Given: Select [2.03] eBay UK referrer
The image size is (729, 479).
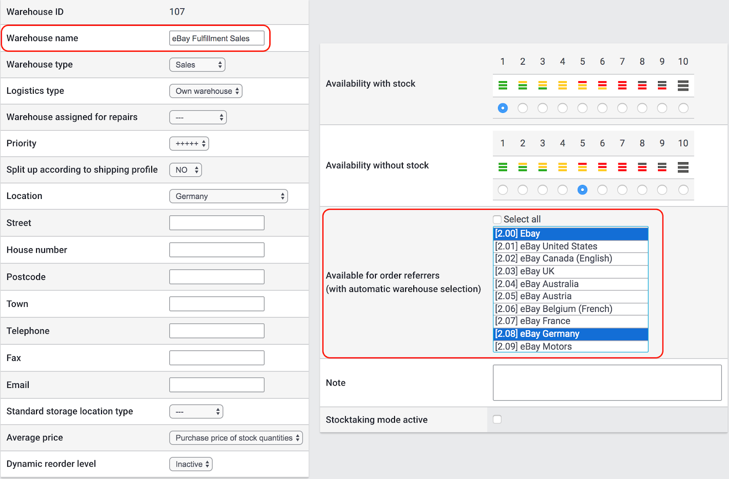Looking at the screenshot, I should [x=570, y=271].
